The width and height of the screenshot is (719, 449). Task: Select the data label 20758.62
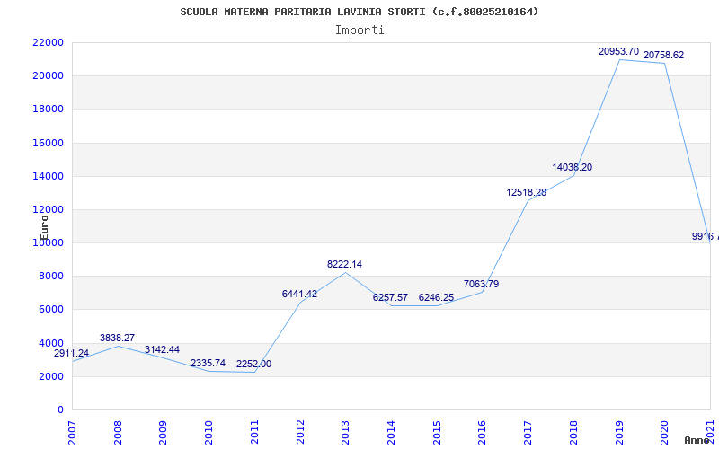(x=663, y=55)
